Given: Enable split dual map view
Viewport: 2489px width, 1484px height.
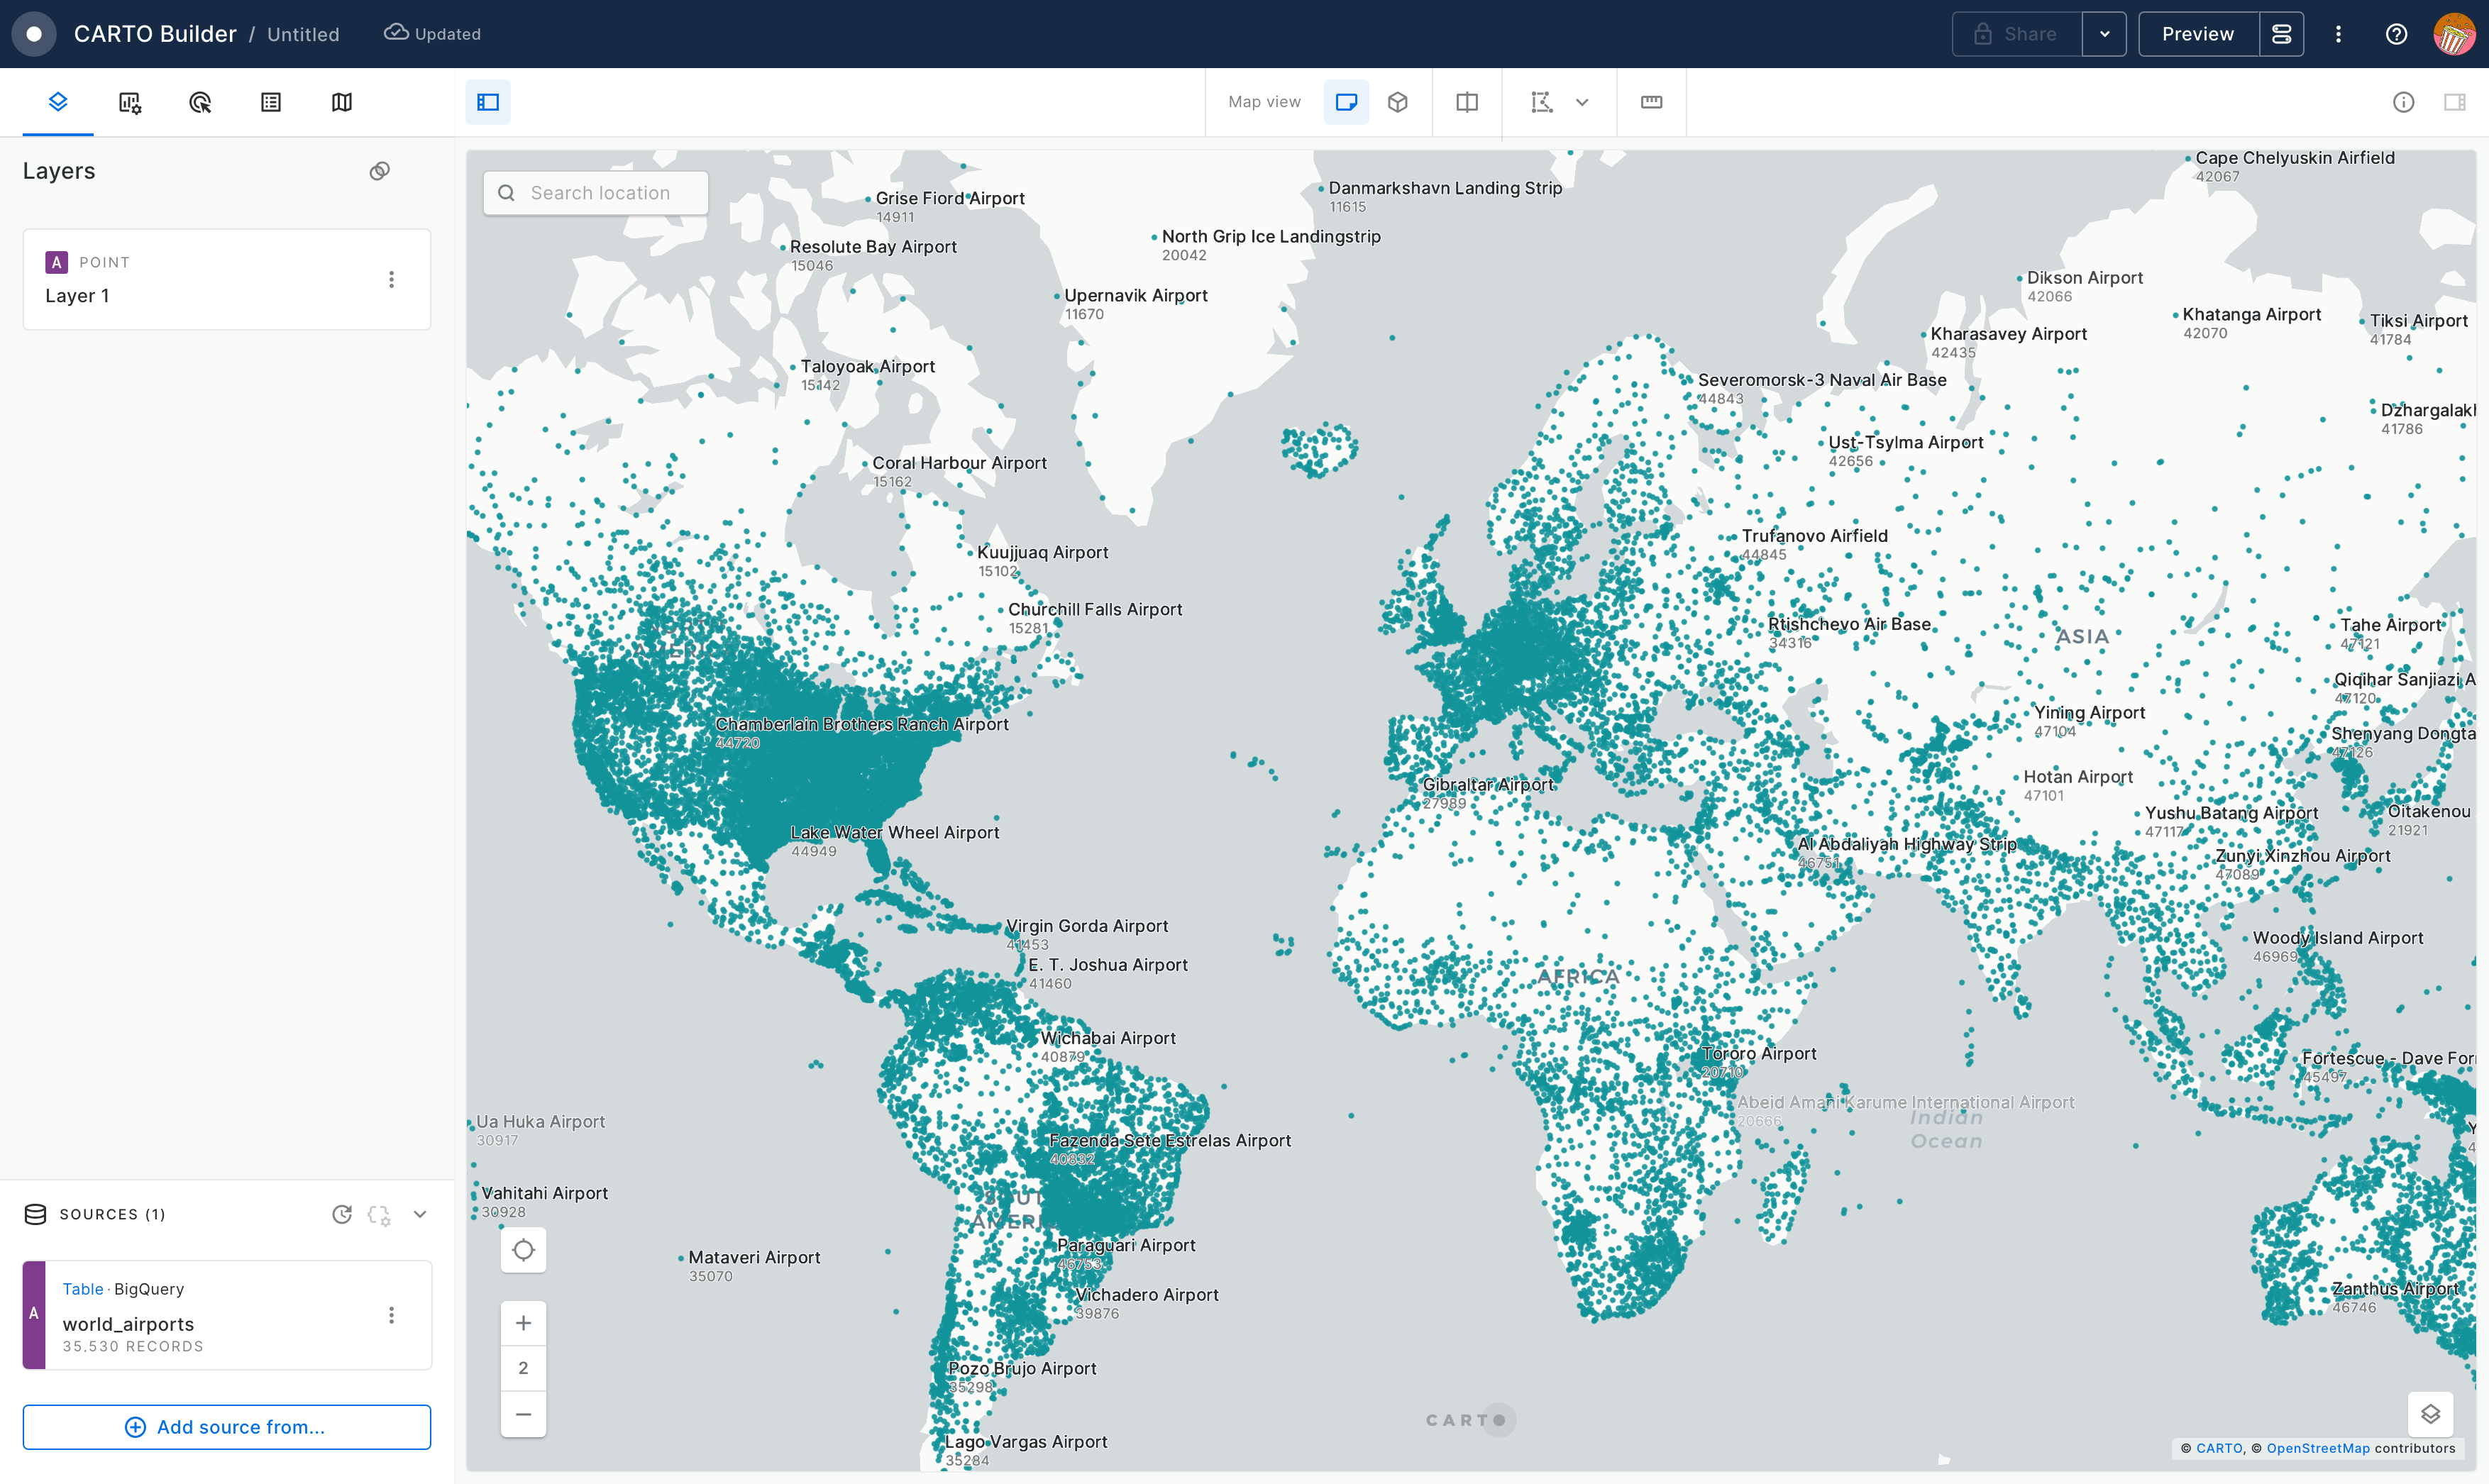Looking at the screenshot, I should click(1466, 102).
